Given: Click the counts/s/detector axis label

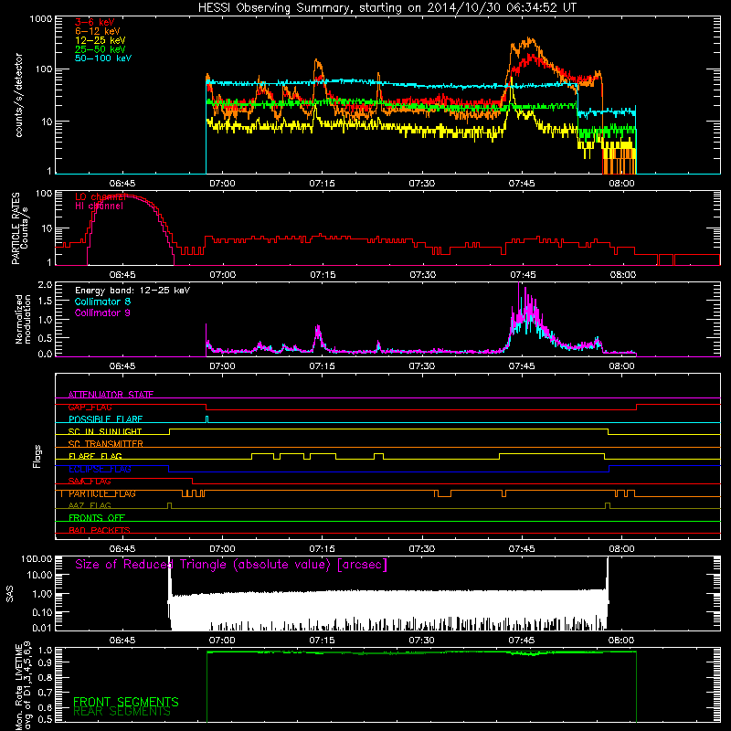Looking at the screenshot, I should [x=18, y=95].
